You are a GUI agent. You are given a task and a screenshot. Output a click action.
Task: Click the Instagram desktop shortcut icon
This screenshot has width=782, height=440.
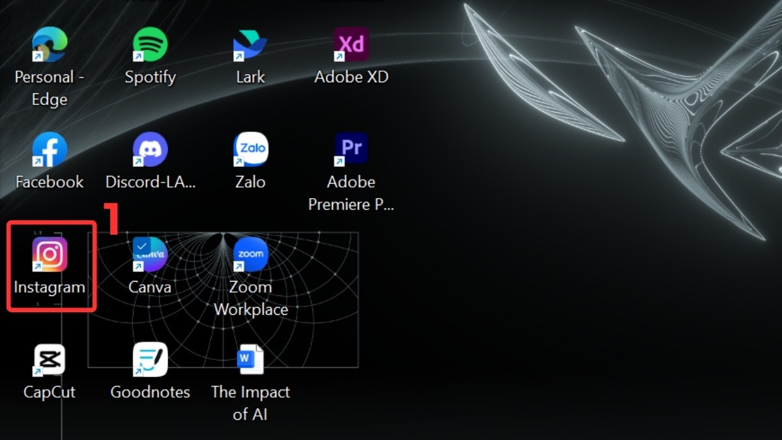pos(50,254)
